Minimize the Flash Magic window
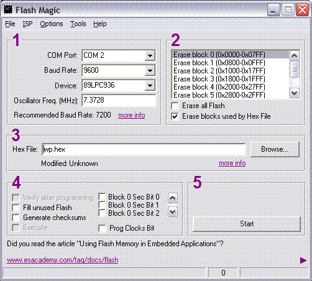Viewport: 312px width, 281px height. coord(273,10)
